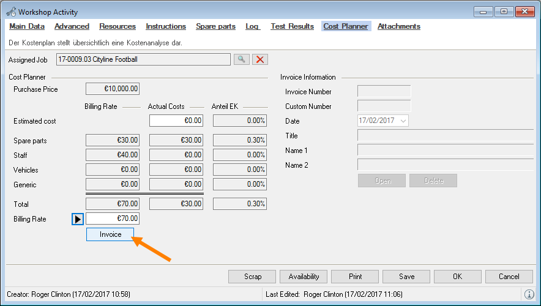
Task: Clear assigned job with red X icon
Action: [x=260, y=59]
